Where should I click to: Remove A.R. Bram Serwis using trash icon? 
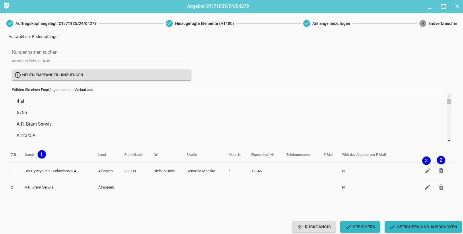pyautogui.click(x=441, y=187)
